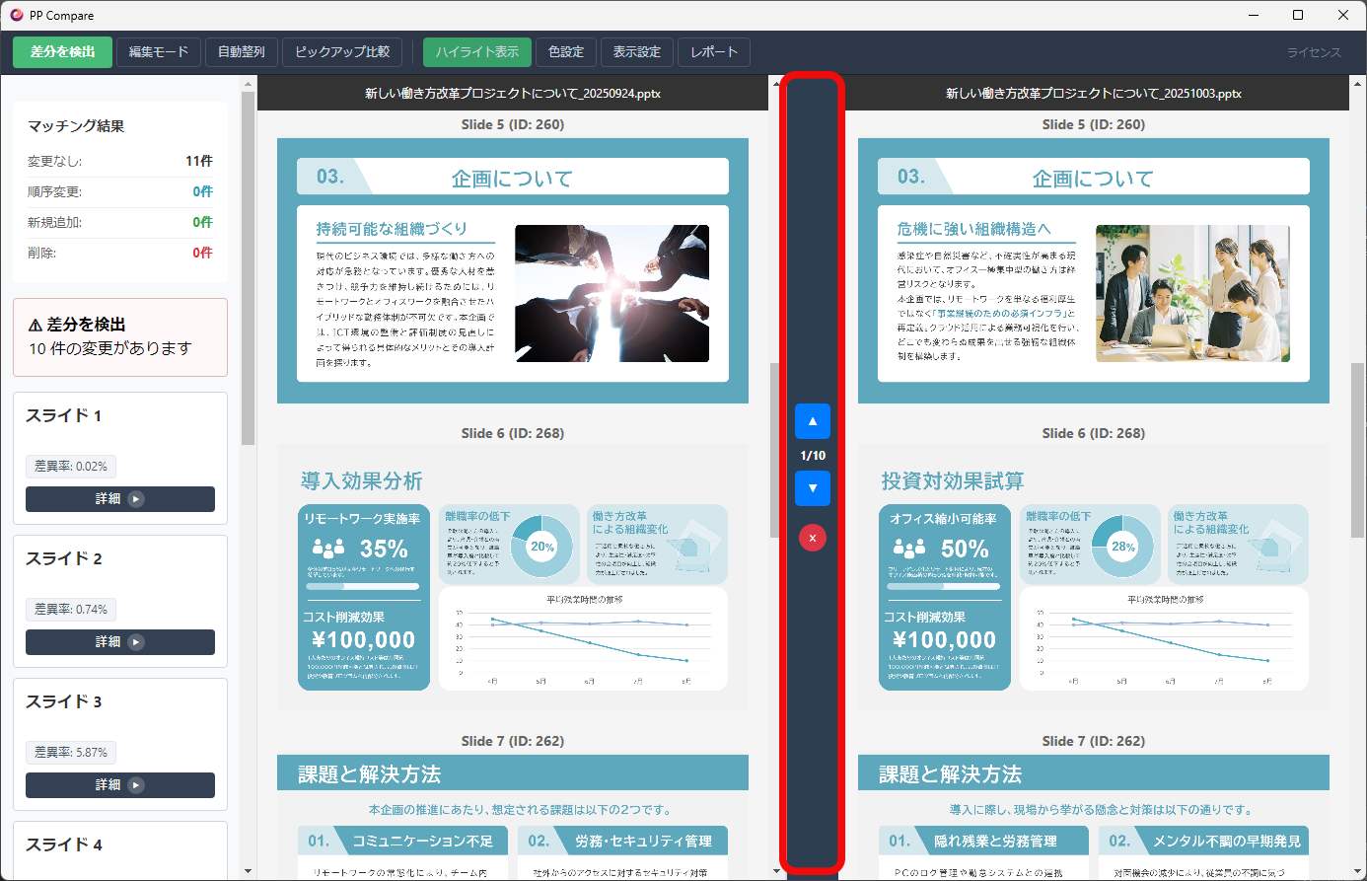Click sidebar scroll-up arrow at top
Image resolution: width=1367 pixels, height=881 pixels.
(x=248, y=85)
